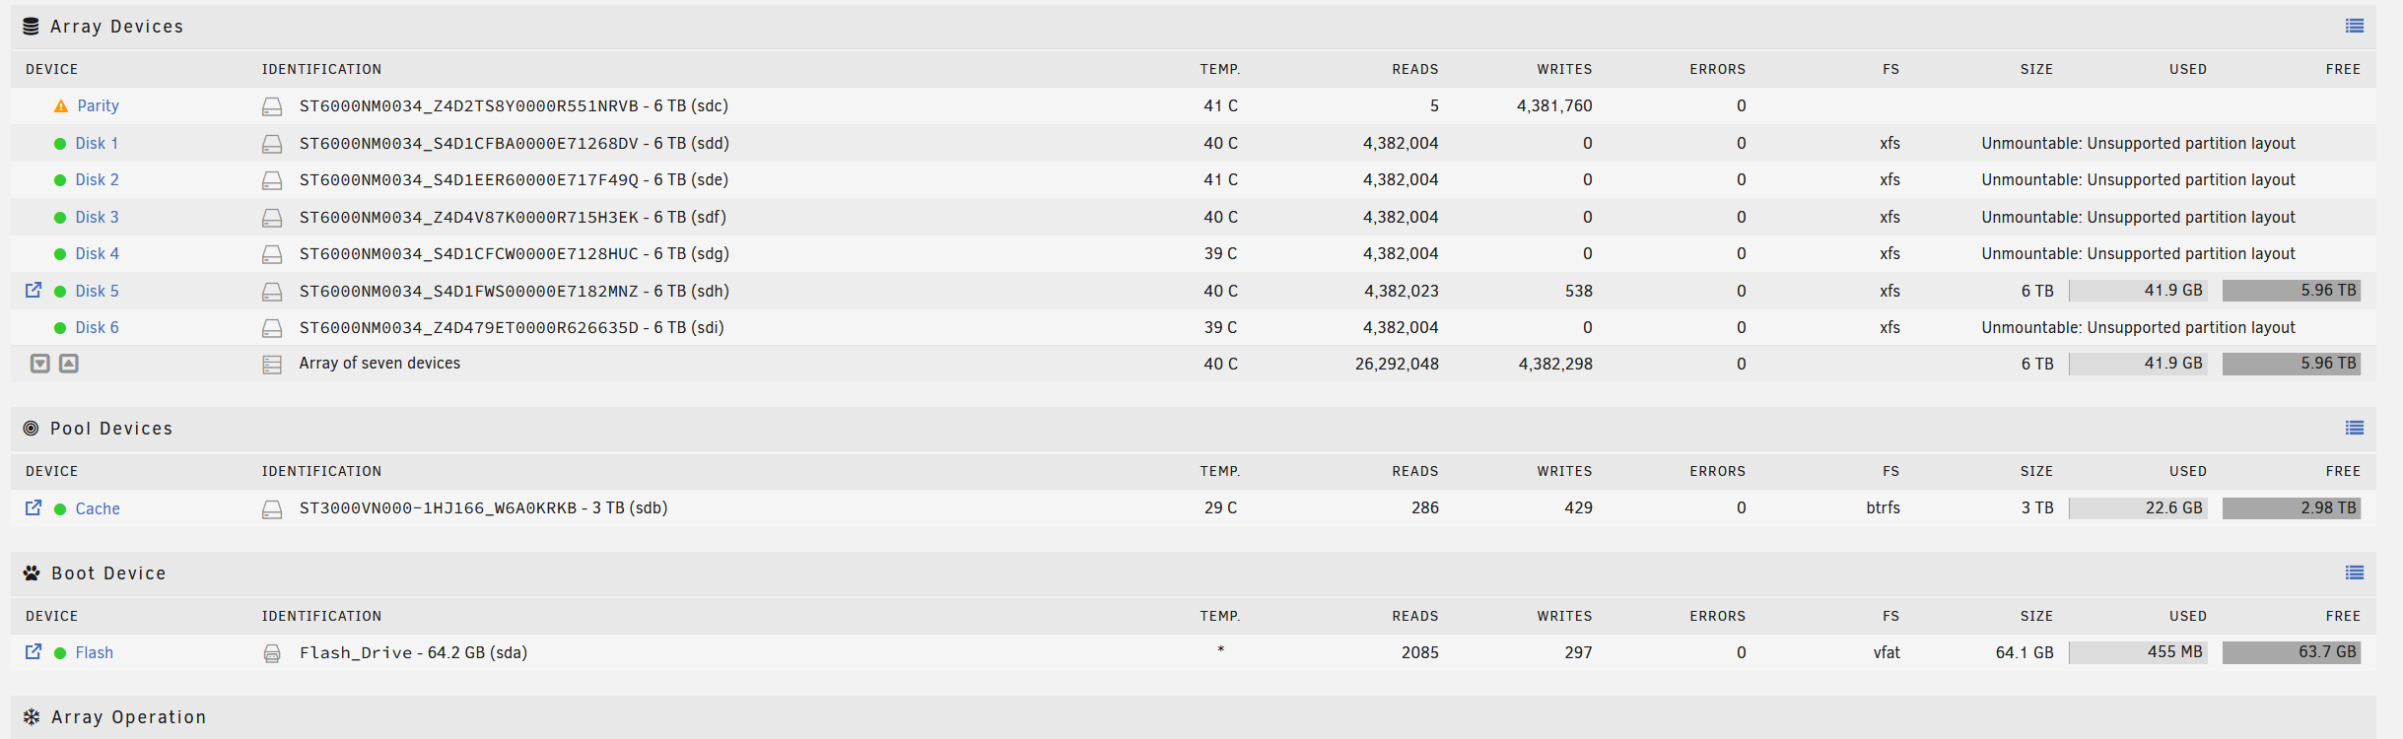Browse the Flash drive contents icon
This screenshot has height=739, width=2403.
(x=34, y=651)
